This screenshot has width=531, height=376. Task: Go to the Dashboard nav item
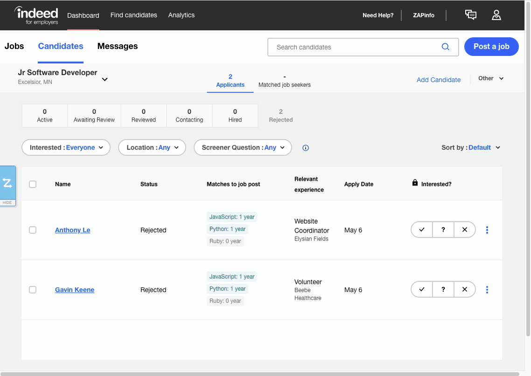pyautogui.click(x=83, y=15)
